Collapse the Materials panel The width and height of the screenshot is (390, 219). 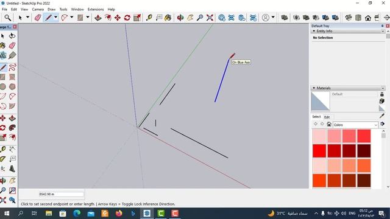(x=314, y=88)
